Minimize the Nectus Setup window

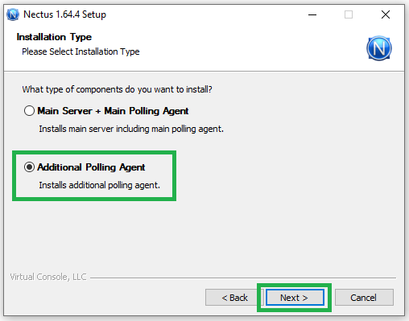tap(312, 14)
